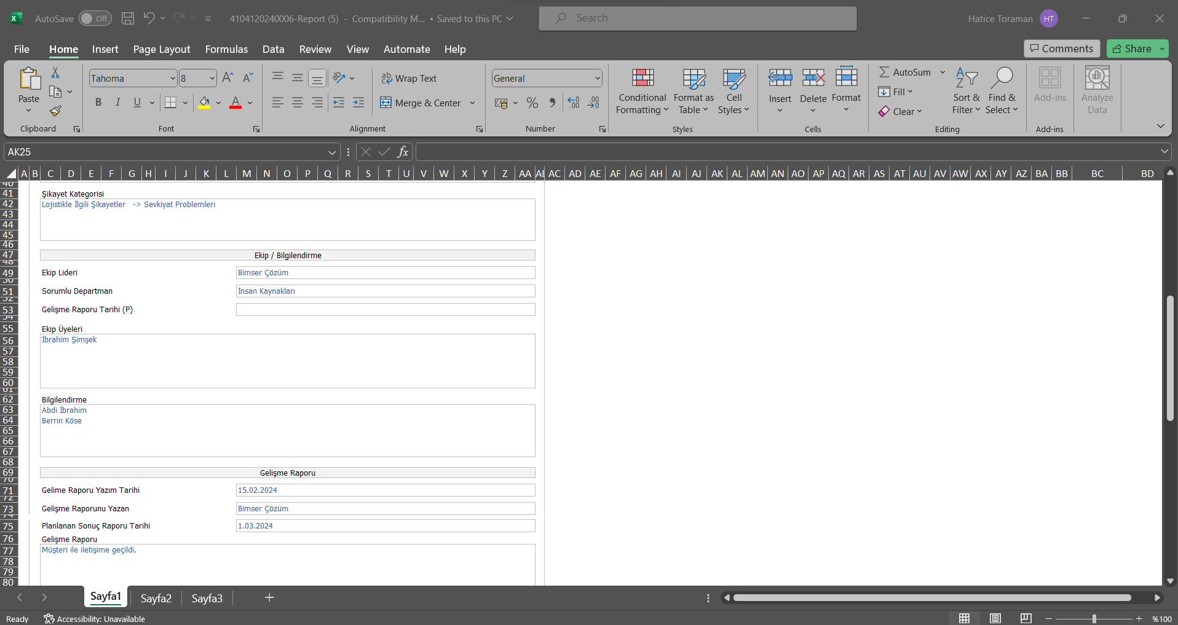Image resolution: width=1178 pixels, height=625 pixels.
Task: Click the Center alignment icon
Action: click(298, 103)
